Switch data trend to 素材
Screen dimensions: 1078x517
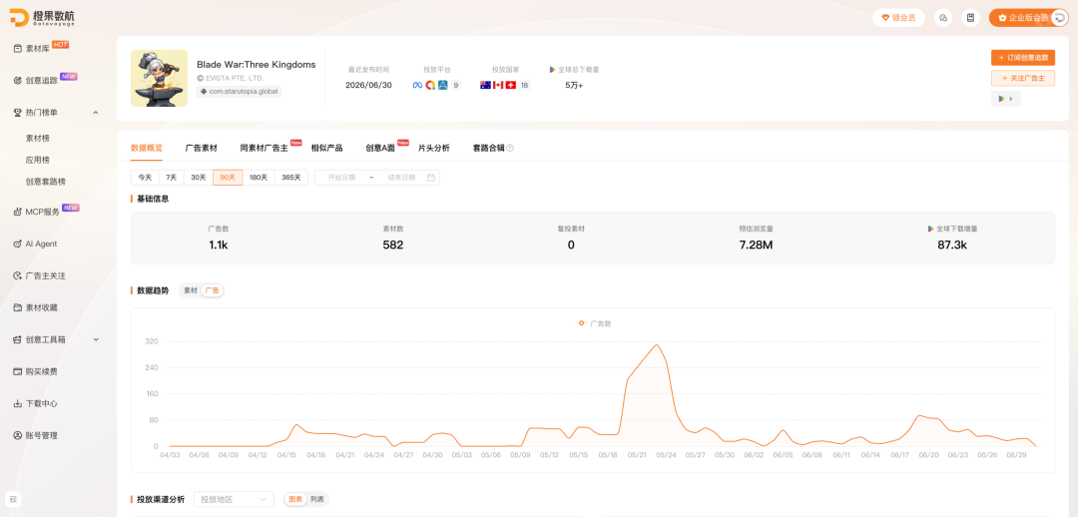tap(191, 290)
